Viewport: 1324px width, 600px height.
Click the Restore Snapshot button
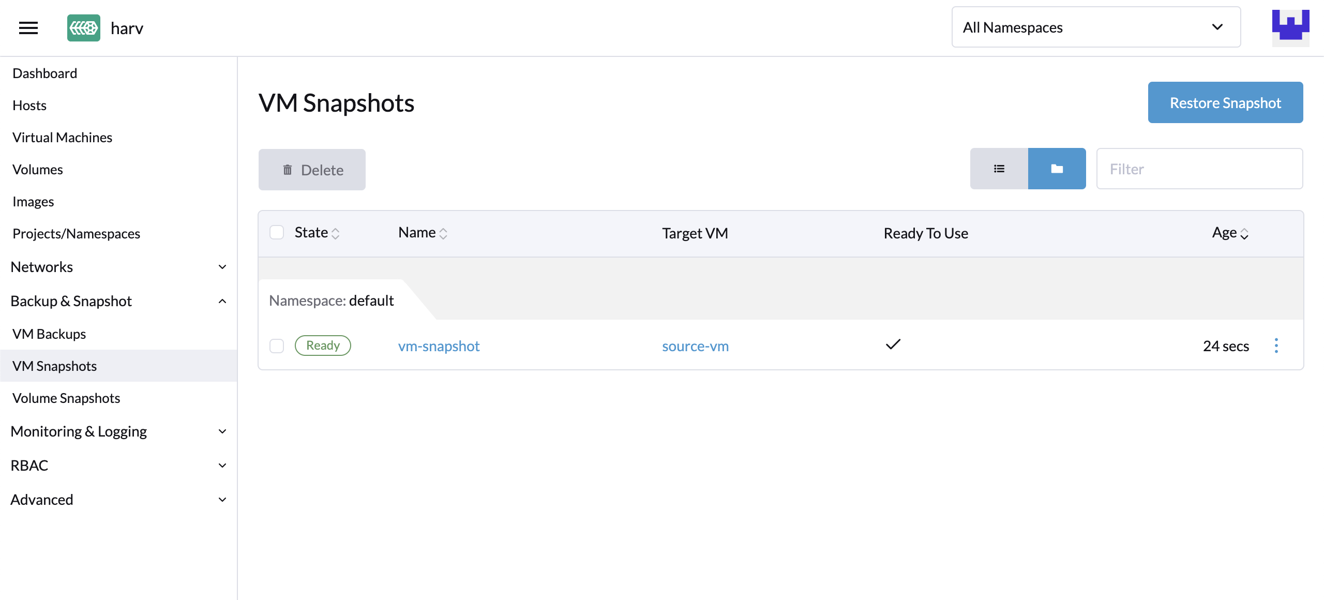click(1225, 102)
